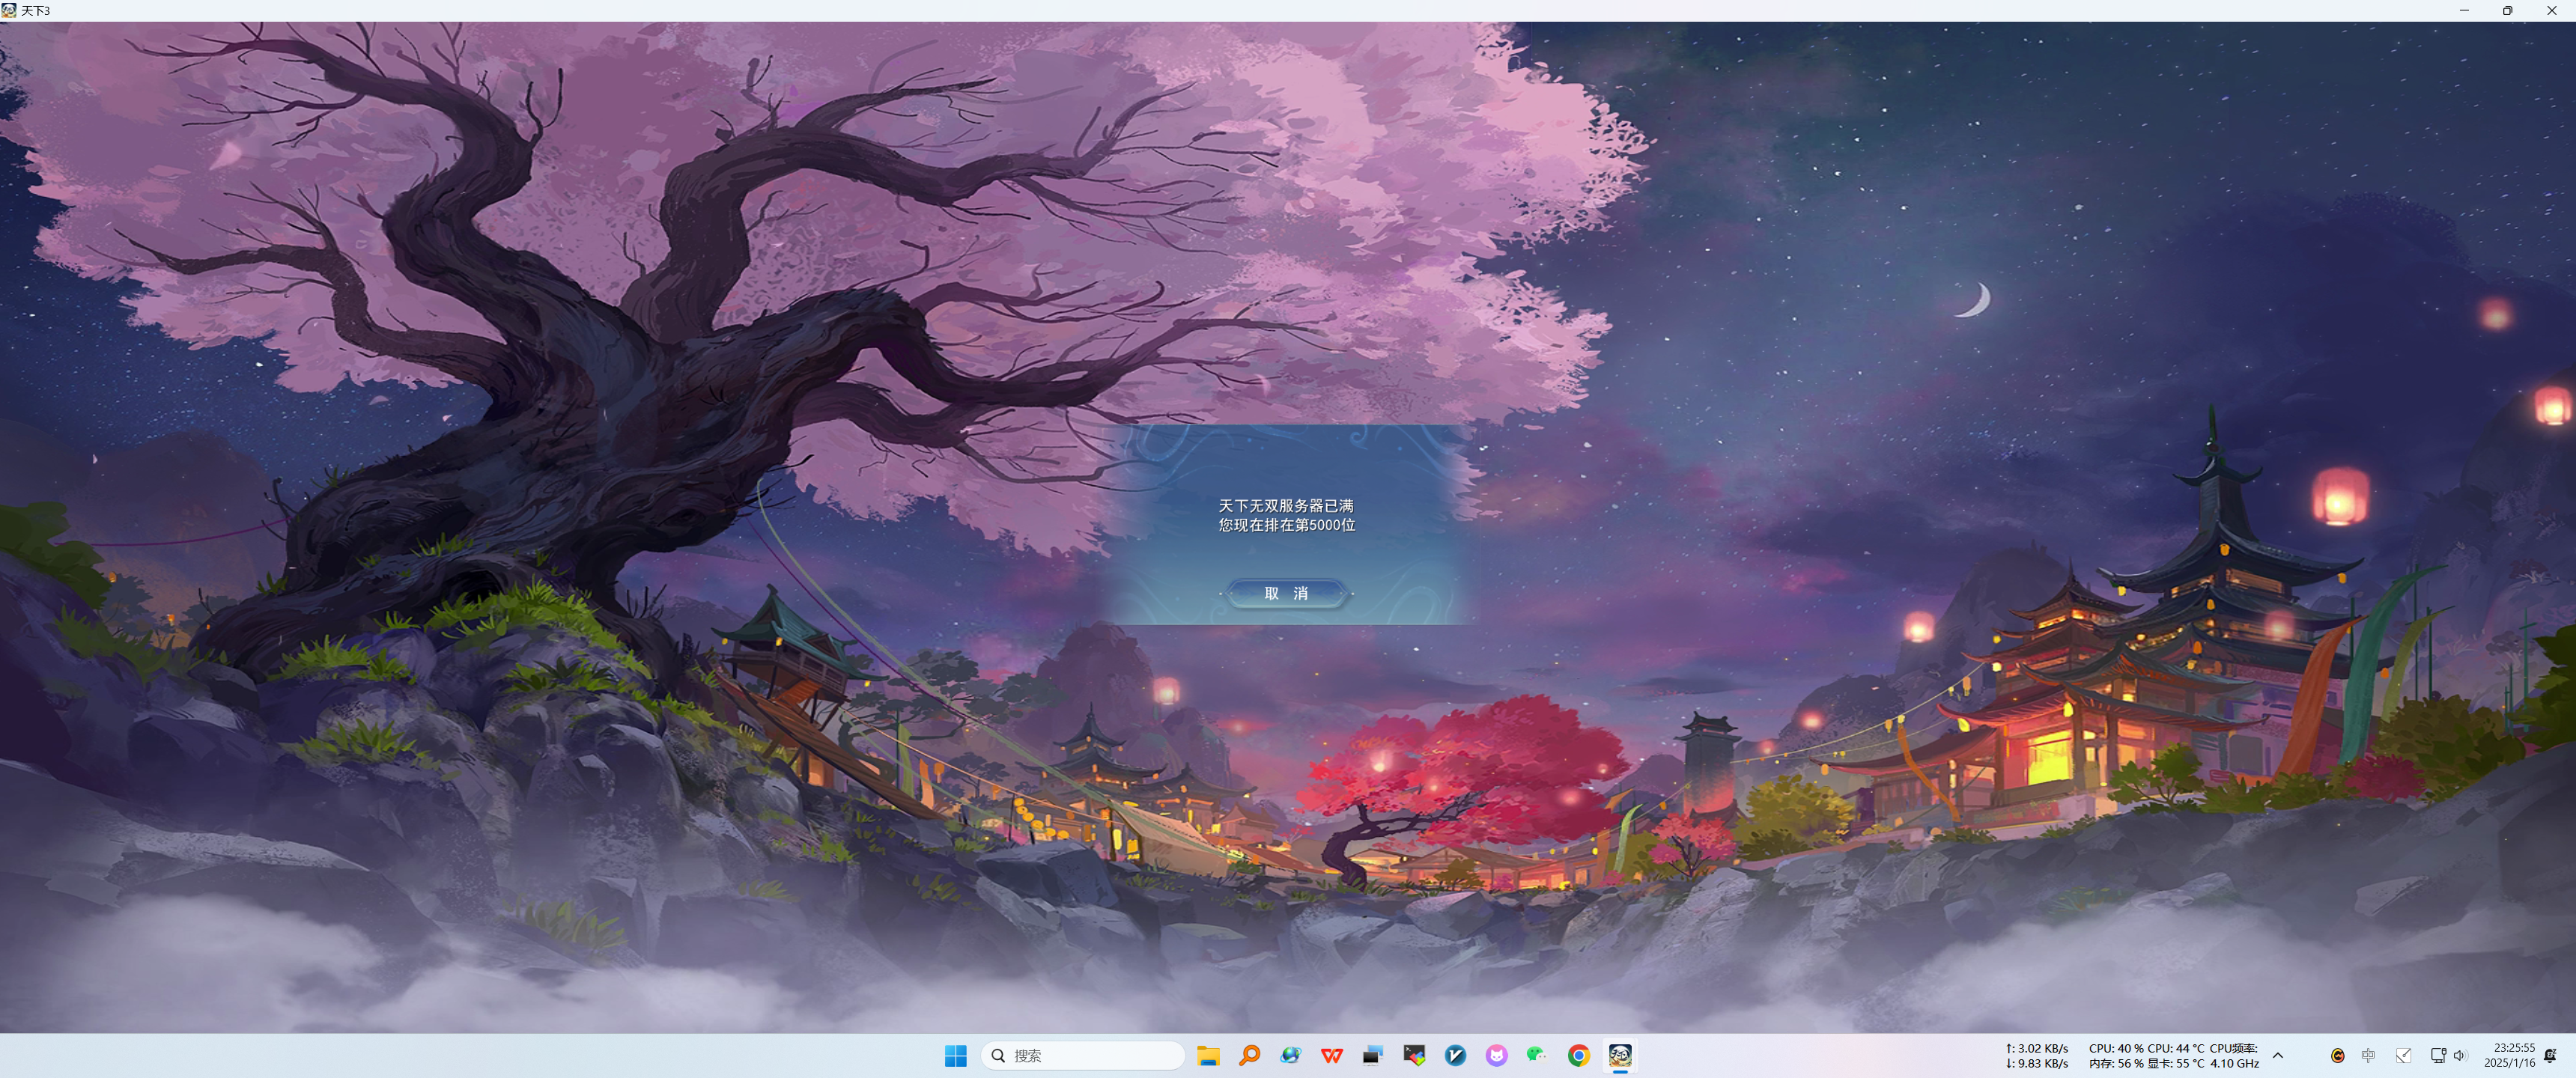The height and width of the screenshot is (1078, 2576).
Task: Open network settings from tray icon
Action: point(2438,1055)
